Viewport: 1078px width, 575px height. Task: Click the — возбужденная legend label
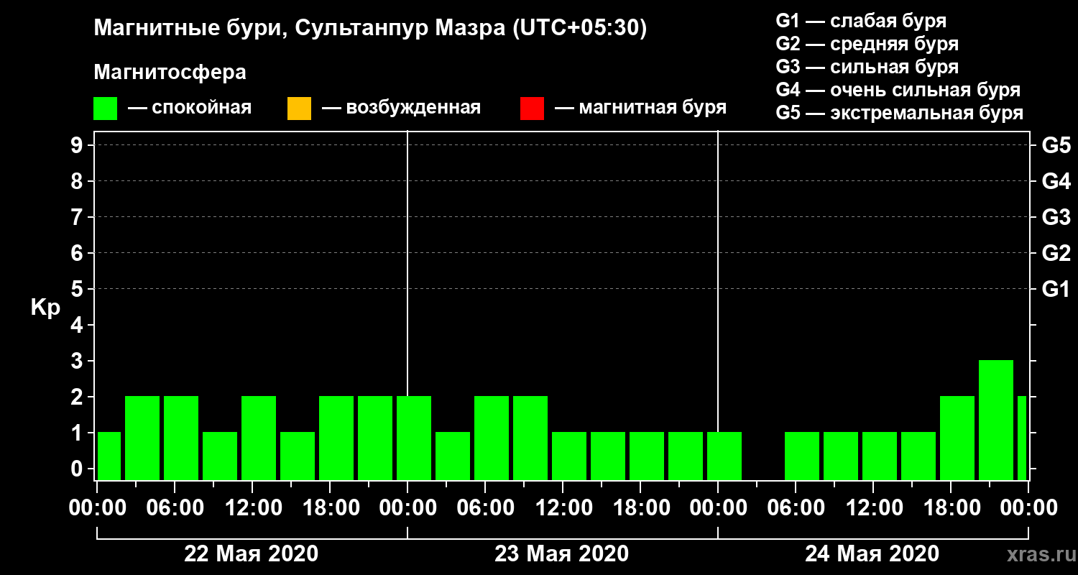pyautogui.click(x=401, y=109)
